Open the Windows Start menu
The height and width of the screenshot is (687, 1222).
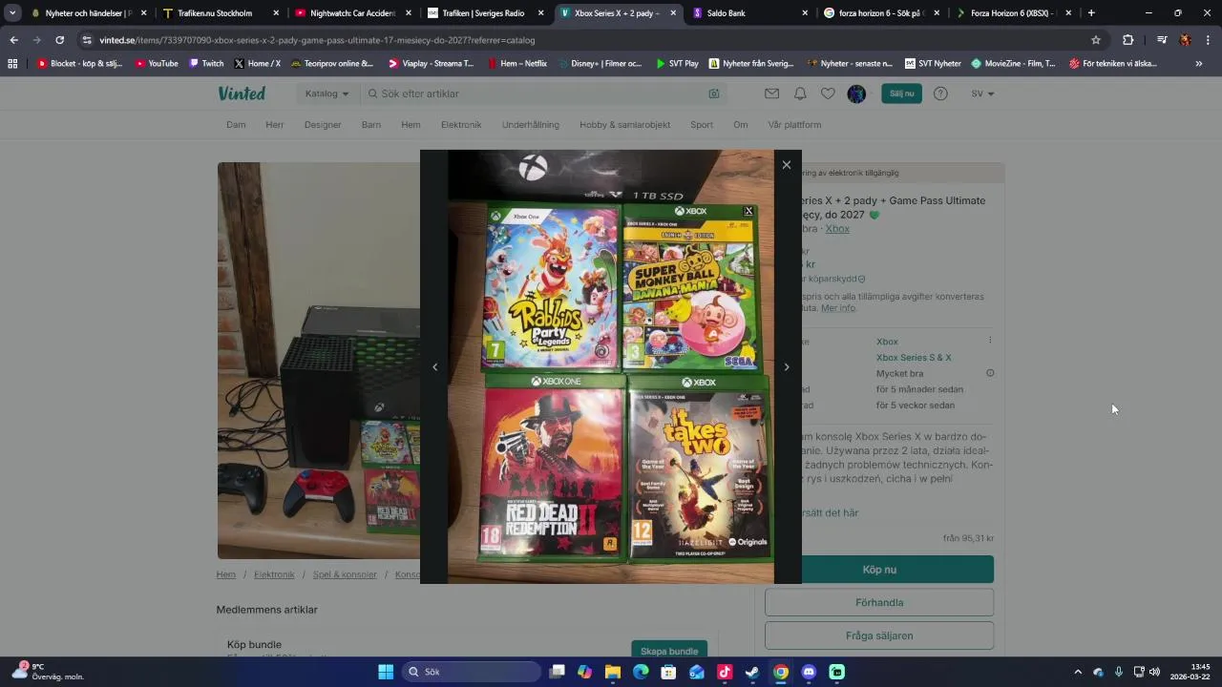point(386,672)
